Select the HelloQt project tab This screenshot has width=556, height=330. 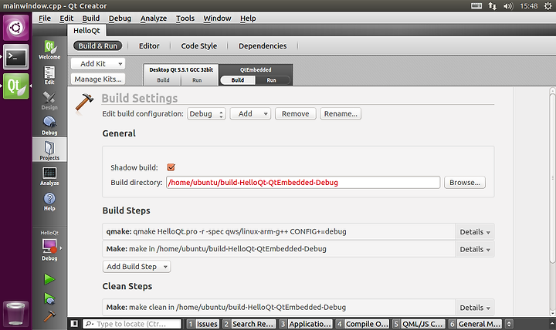point(86,30)
